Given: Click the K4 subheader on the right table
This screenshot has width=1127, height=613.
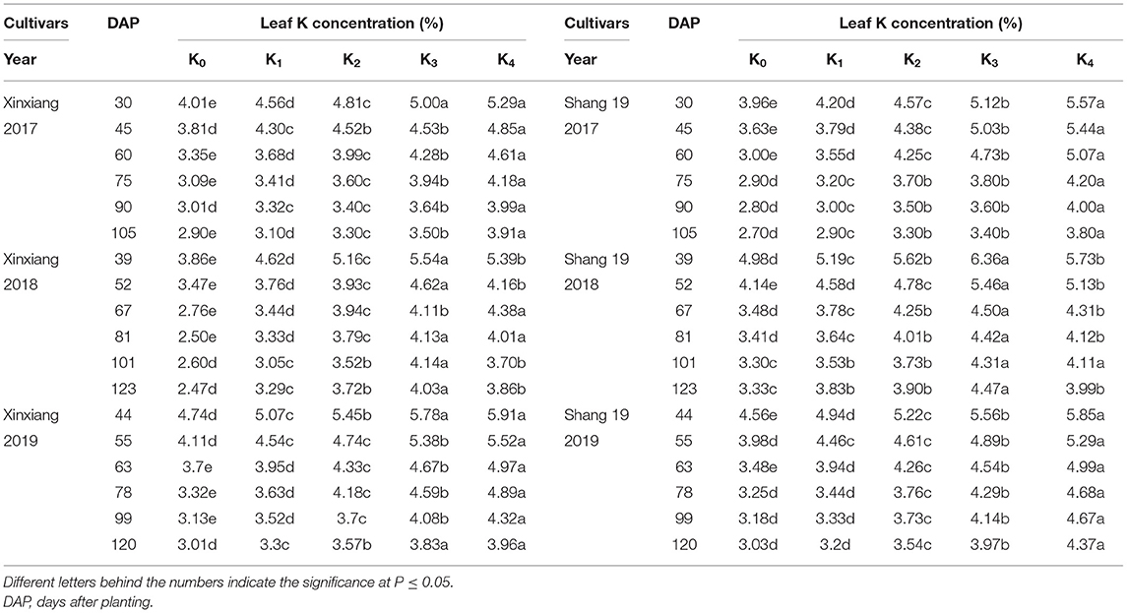Looking at the screenshot, I should point(1085,60).
